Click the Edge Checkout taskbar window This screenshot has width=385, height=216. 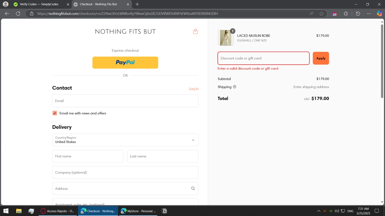point(98,211)
